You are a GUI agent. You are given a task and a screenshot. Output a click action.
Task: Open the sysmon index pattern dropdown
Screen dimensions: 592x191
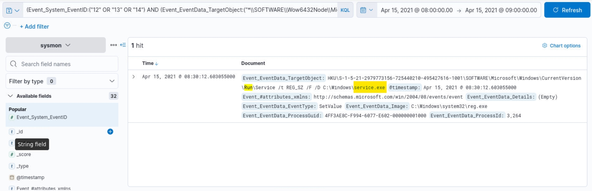(55, 45)
